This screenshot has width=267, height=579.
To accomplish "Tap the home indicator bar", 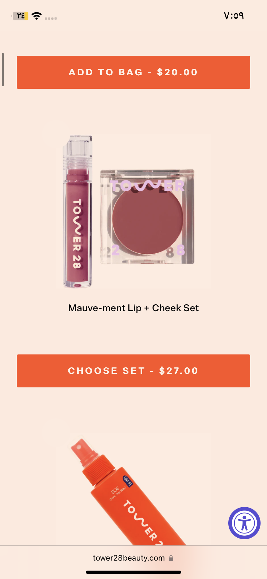I will pyautogui.click(x=133, y=572).
